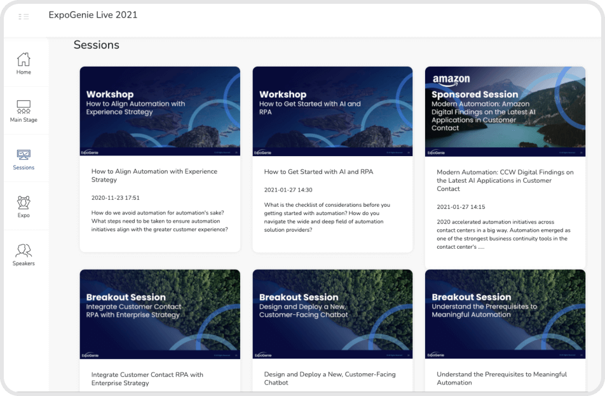The width and height of the screenshot is (605, 396).
Task: View the Speakers people icon
Action: [x=24, y=251]
